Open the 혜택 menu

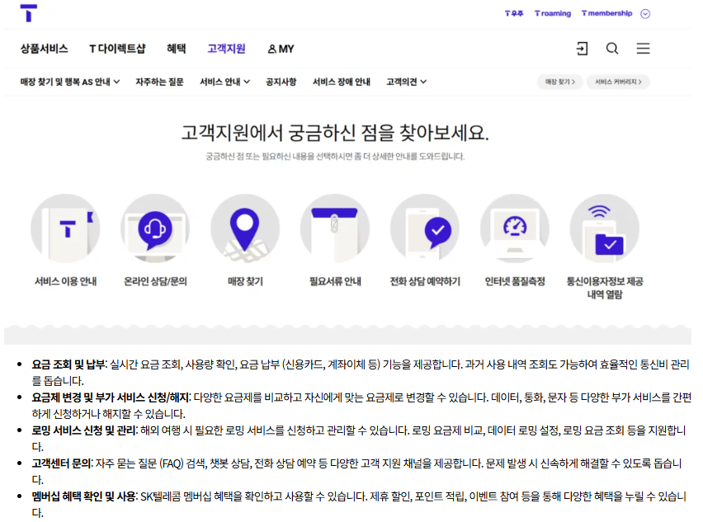(177, 49)
